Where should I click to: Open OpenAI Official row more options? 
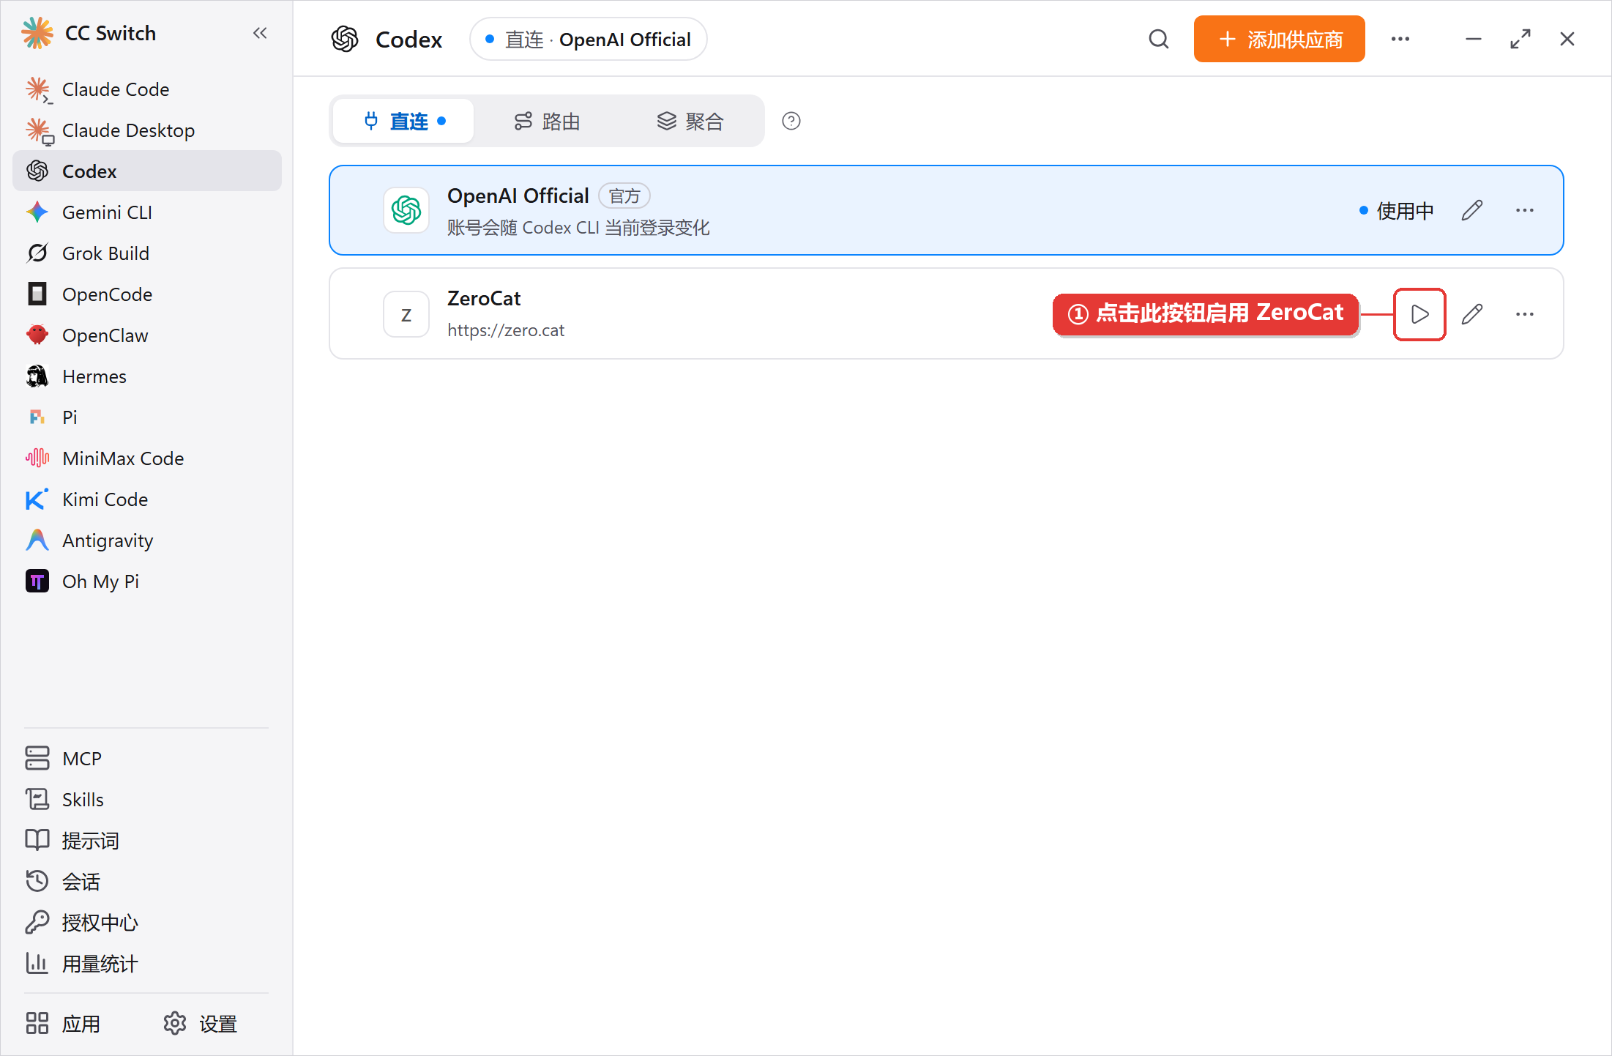(x=1524, y=210)
